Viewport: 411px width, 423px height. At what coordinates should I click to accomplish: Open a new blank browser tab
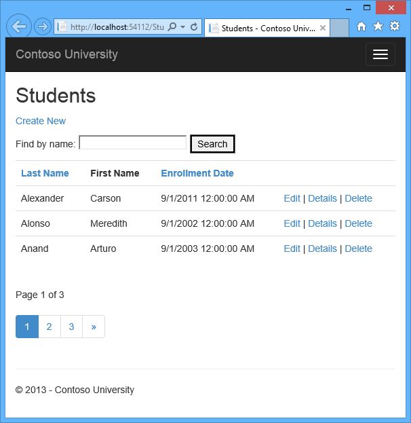(339, 28)
